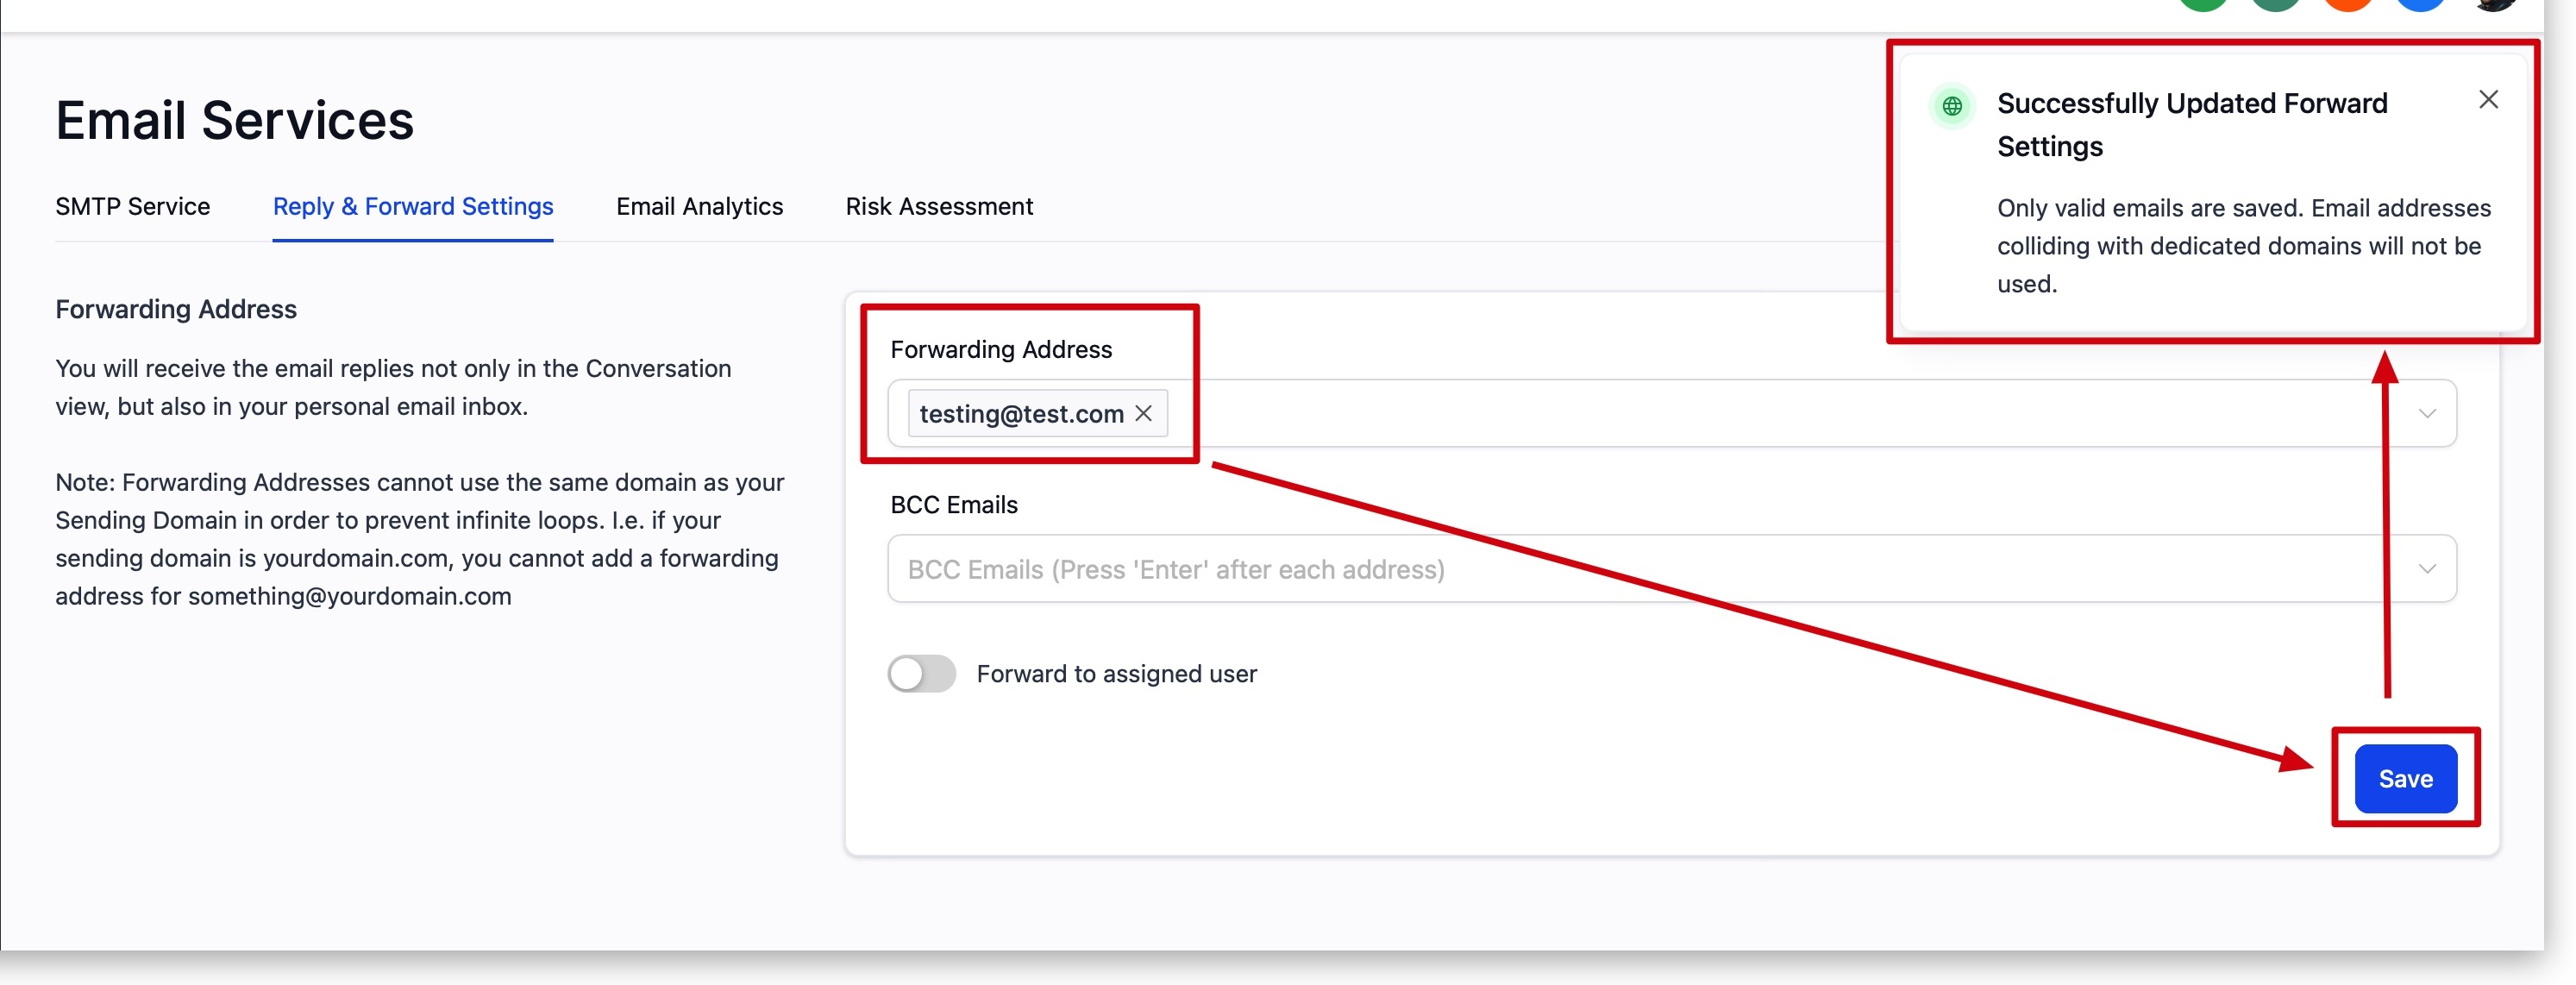The width and height of the screenshot is (2576, 985).
Task: Select the Reply & Forward Settings tab
Action: pyautogui.click(x=412, y=206)
